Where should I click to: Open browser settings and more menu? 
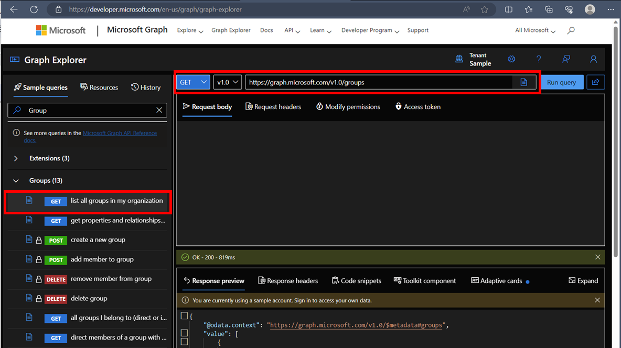pyautogui.click(x=611, y=9)
